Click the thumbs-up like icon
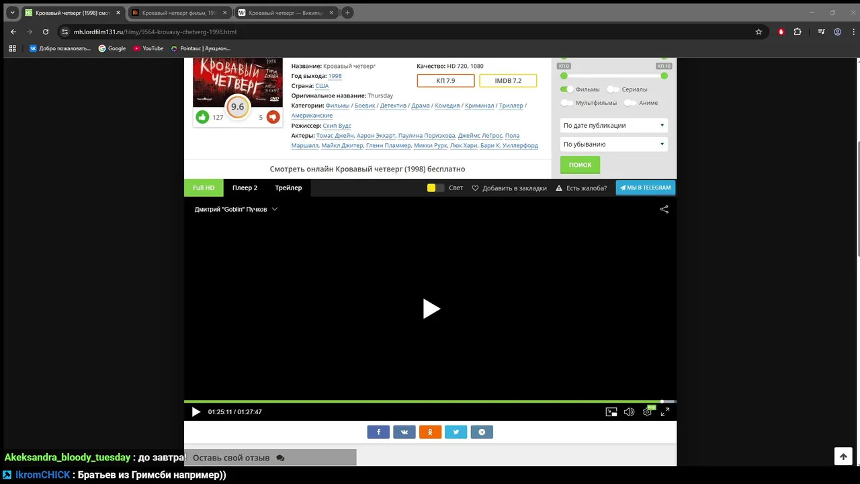860x484 pixels. click(202, 117)
